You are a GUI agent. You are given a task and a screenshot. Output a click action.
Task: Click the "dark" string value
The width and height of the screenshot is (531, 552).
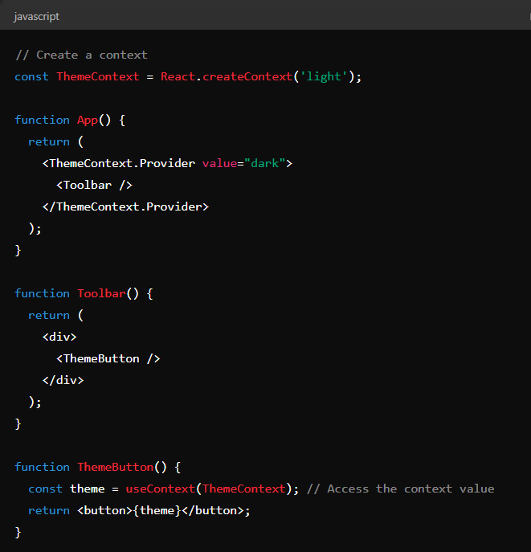tap(264, 164)
